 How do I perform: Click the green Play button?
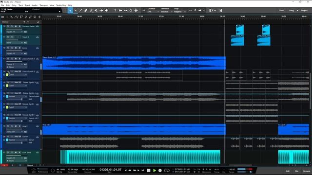point(155,171)
